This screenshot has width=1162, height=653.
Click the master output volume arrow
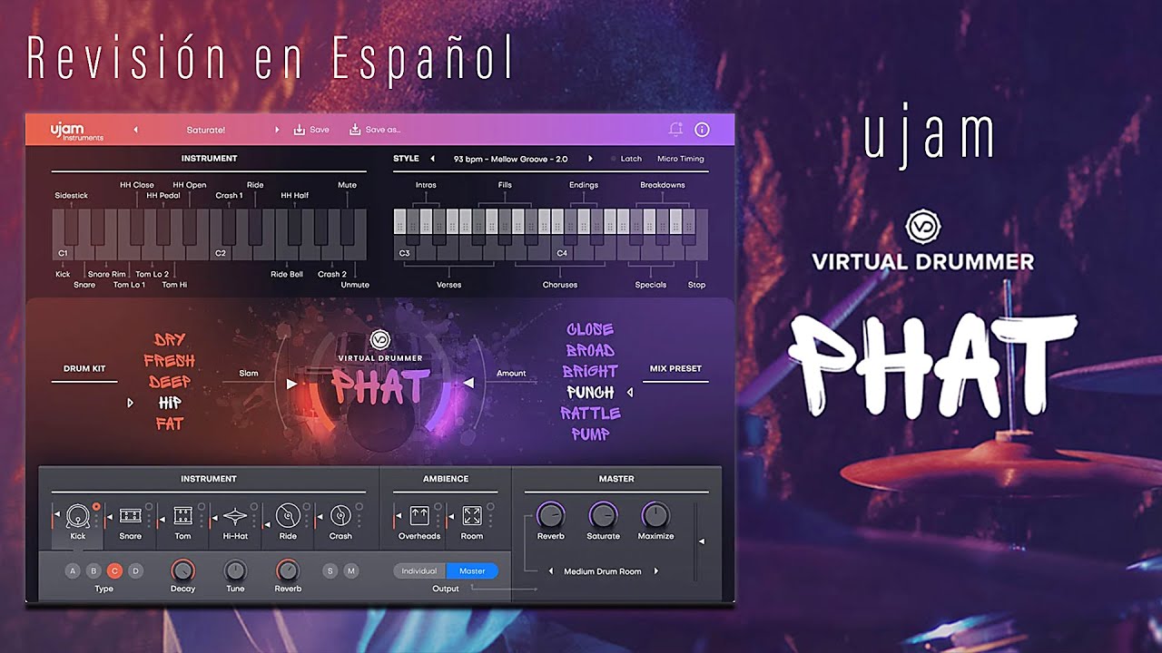pos(701,541)
